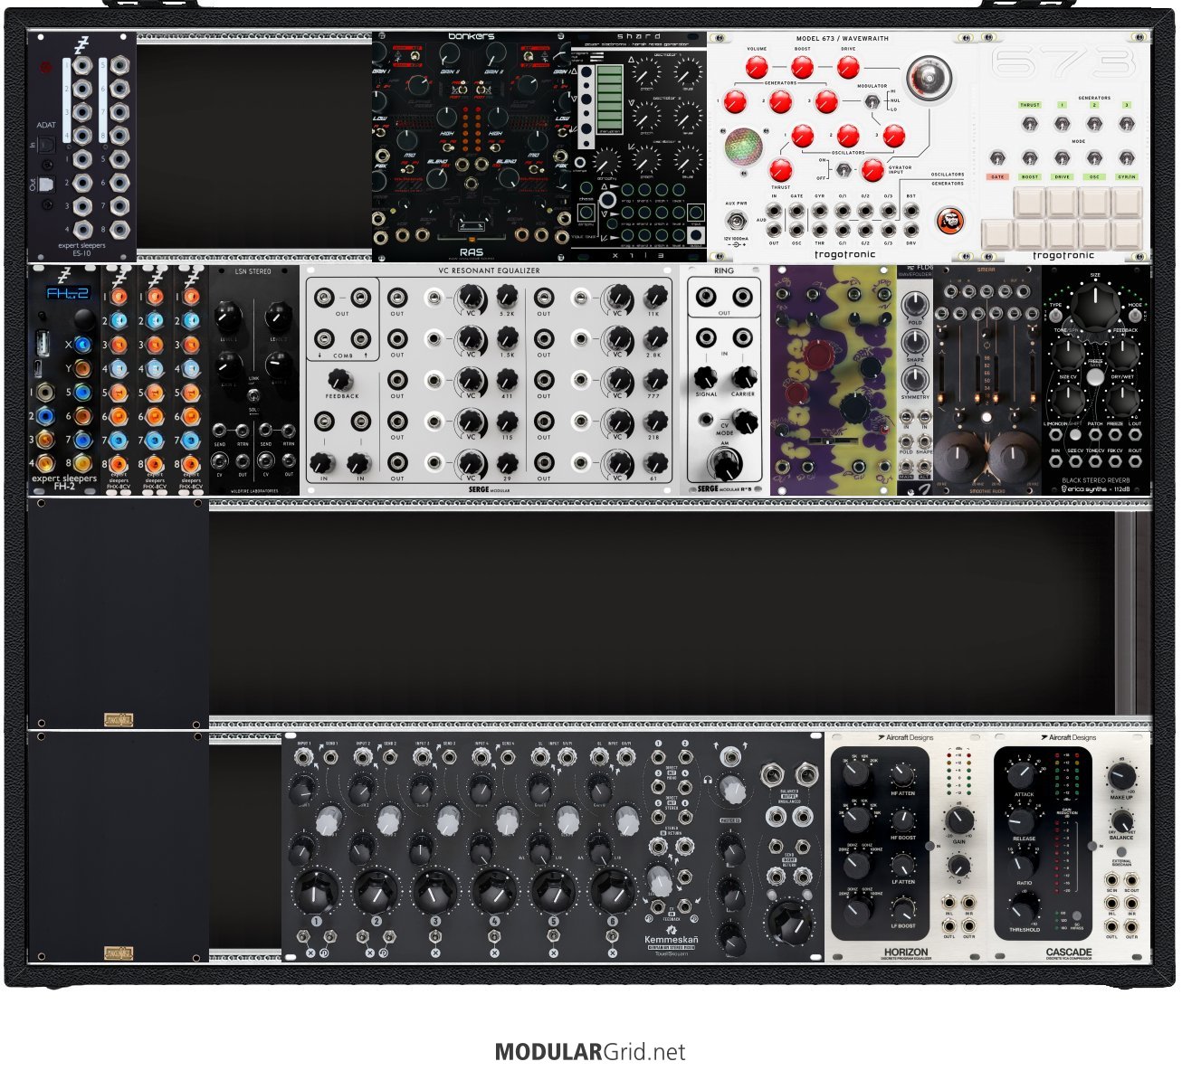Image resolution: width=1182 pixels, height=1071 pixels.
Task: Click the Signal knob on the Ring module
Action: point(706,377)
